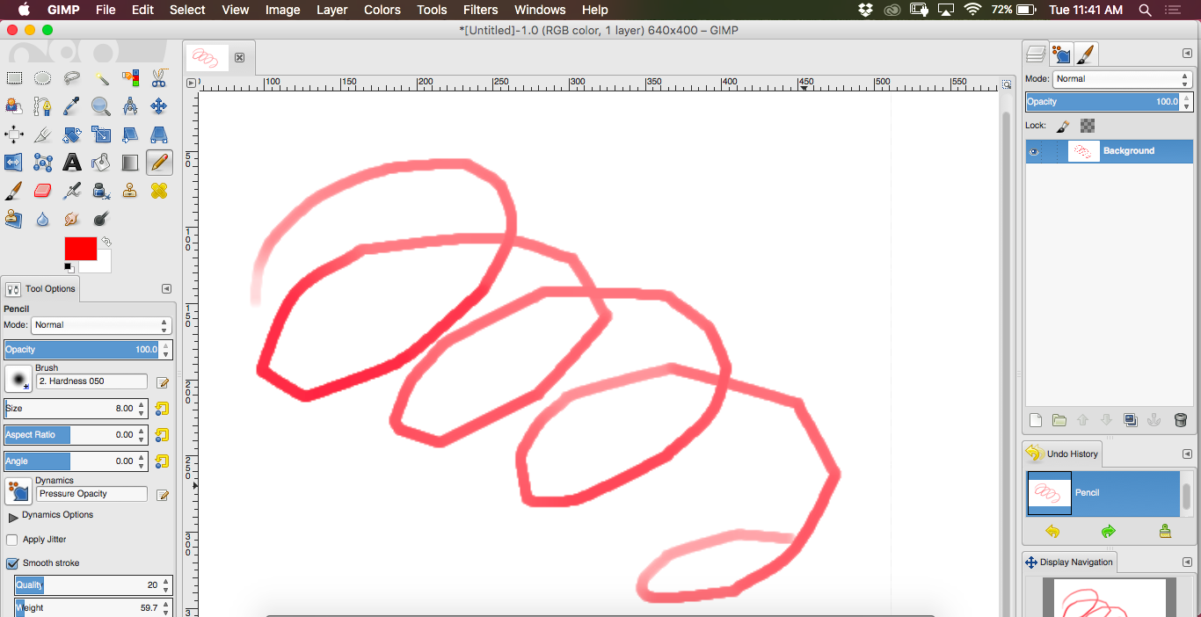Select the Foreground Select tool
The height and width of the screenshot is (617, 1201).
tap(14, 106)
